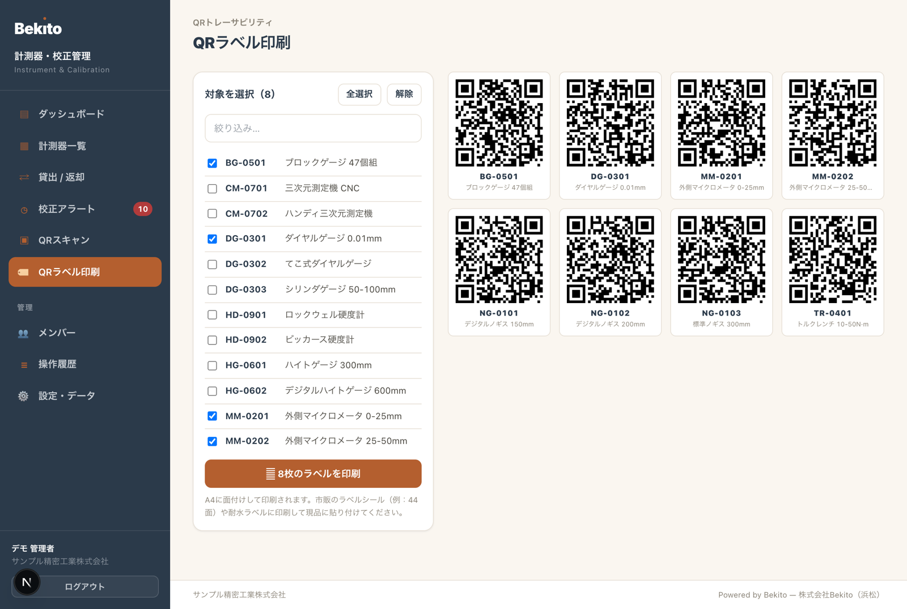The image size is (907, 609).
Task: Click the operation history list icon
Action: click(x=24, y=365)
